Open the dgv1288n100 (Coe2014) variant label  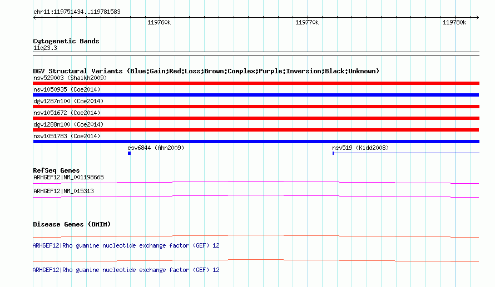[x=68, y=124]
